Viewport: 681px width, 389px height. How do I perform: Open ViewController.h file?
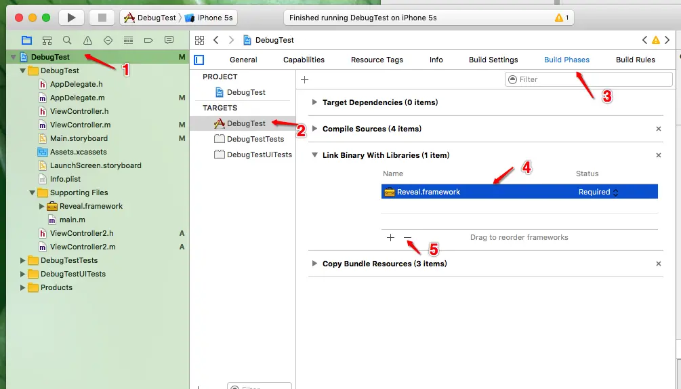pyautogui.click(x=73, y=111)
